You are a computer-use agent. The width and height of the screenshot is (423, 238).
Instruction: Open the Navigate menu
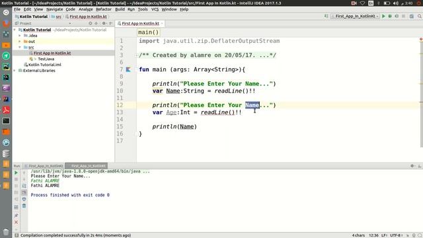54,9
